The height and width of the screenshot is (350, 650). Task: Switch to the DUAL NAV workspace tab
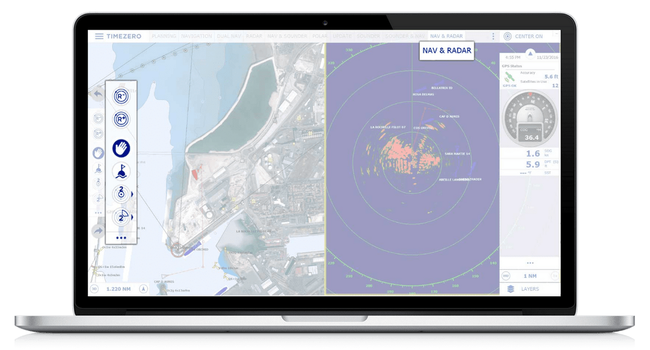pyautogui.click(x=229, y=36)
